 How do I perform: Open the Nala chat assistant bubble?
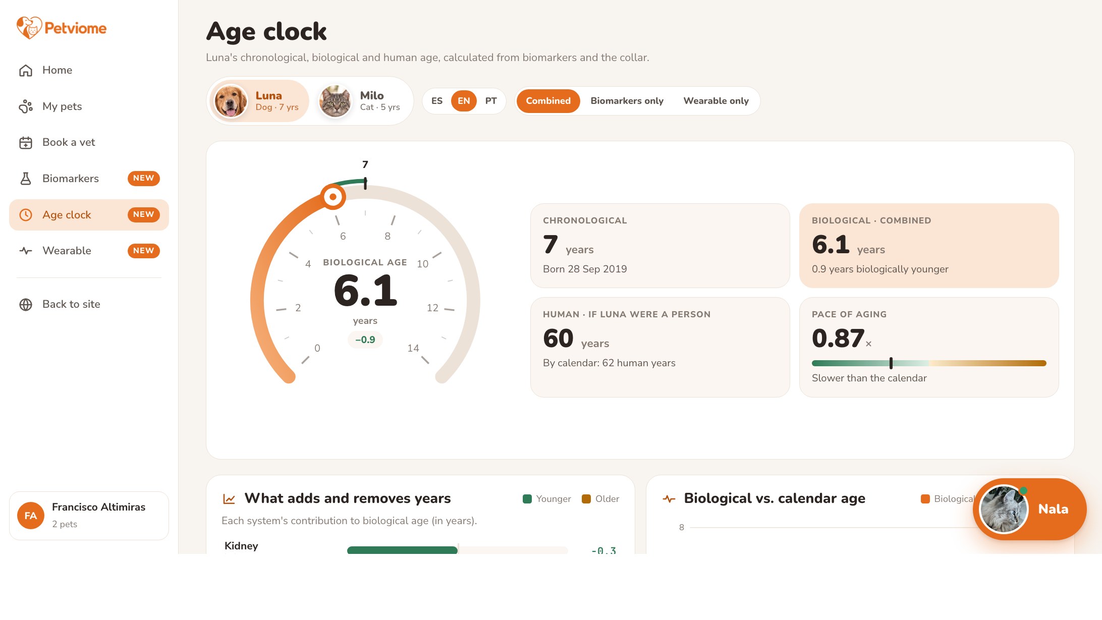[1029, 509]
